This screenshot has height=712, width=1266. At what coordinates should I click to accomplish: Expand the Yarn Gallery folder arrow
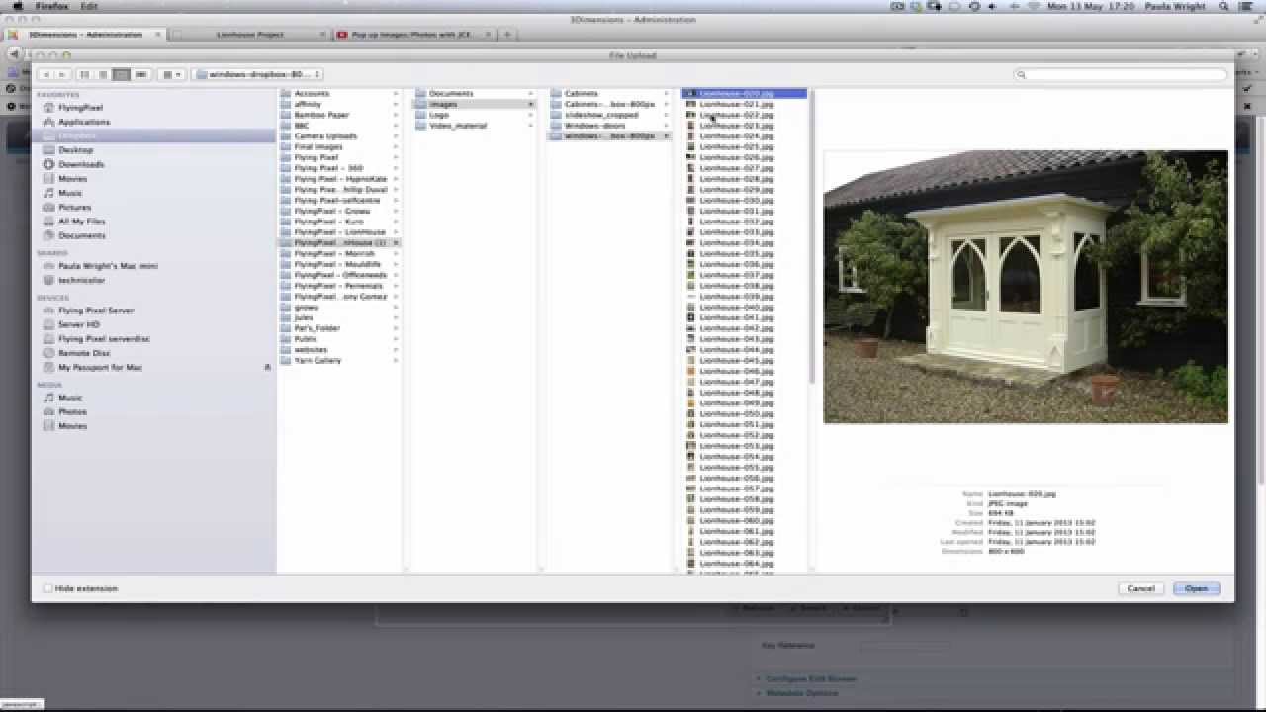click(x=396, y=361)
